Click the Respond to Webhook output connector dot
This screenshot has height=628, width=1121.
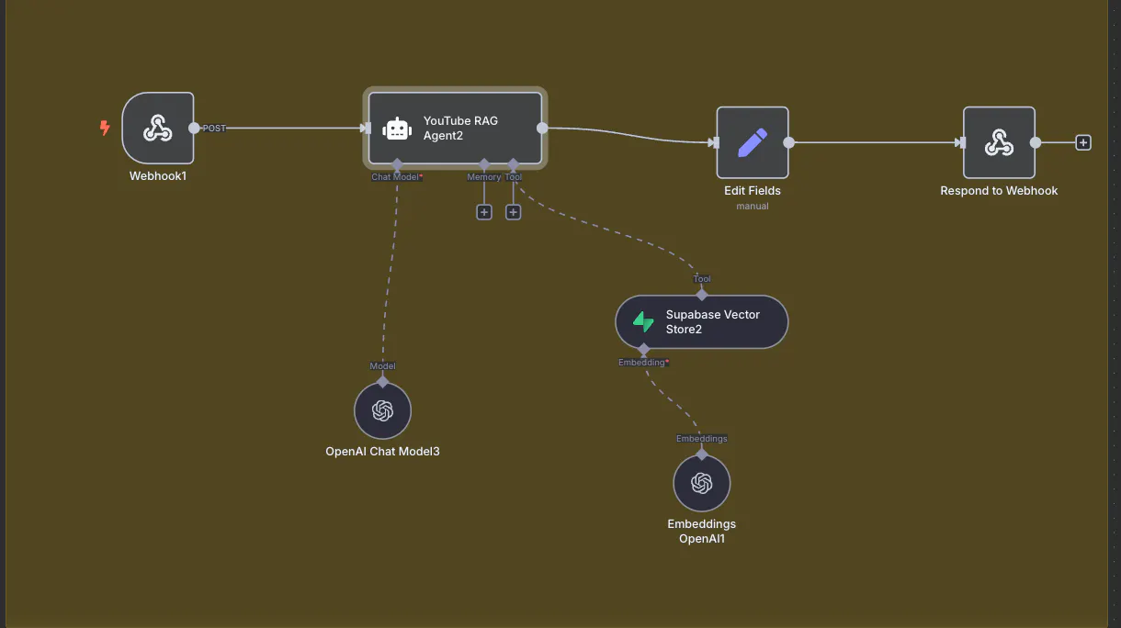1036,142
